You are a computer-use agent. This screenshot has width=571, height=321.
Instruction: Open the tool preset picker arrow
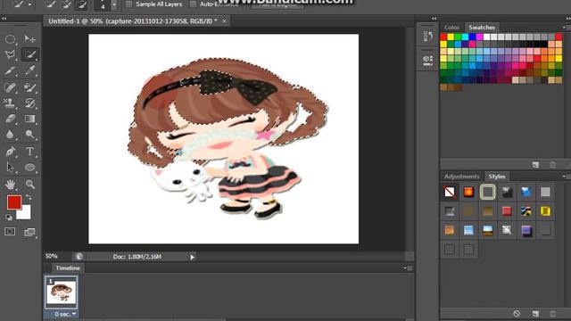click(x=29, y=4)
